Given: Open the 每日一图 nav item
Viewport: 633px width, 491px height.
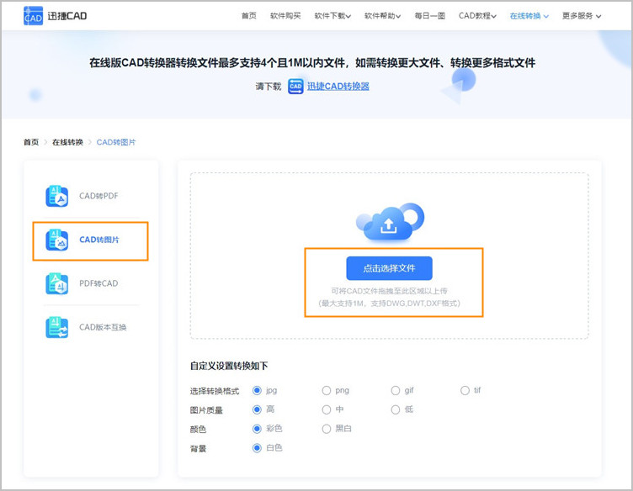Looking at the screenshot, I should pyautogui.click(x=430, y=16).
